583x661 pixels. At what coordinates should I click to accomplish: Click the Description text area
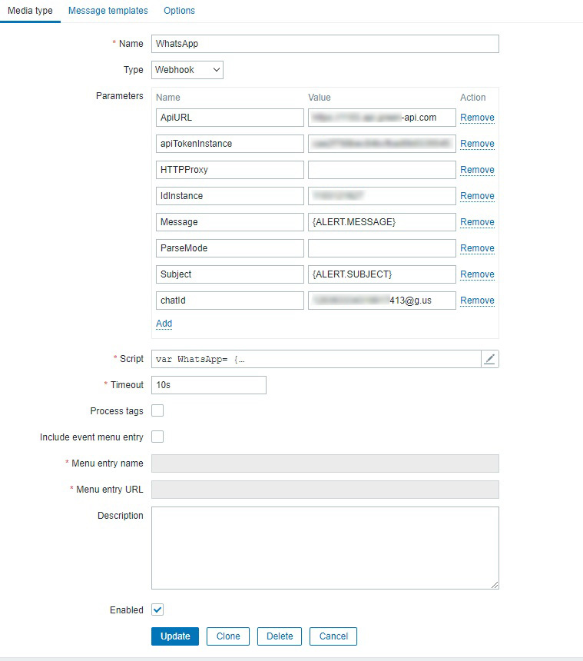[x=323, y=546]
